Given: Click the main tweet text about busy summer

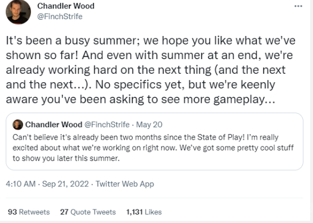Looking at the screenshot, I should pyautogui.click(x=151, y=70).
